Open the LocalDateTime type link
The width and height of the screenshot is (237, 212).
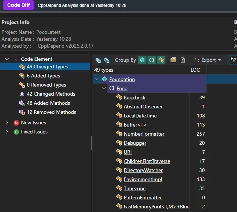point(140,116)
